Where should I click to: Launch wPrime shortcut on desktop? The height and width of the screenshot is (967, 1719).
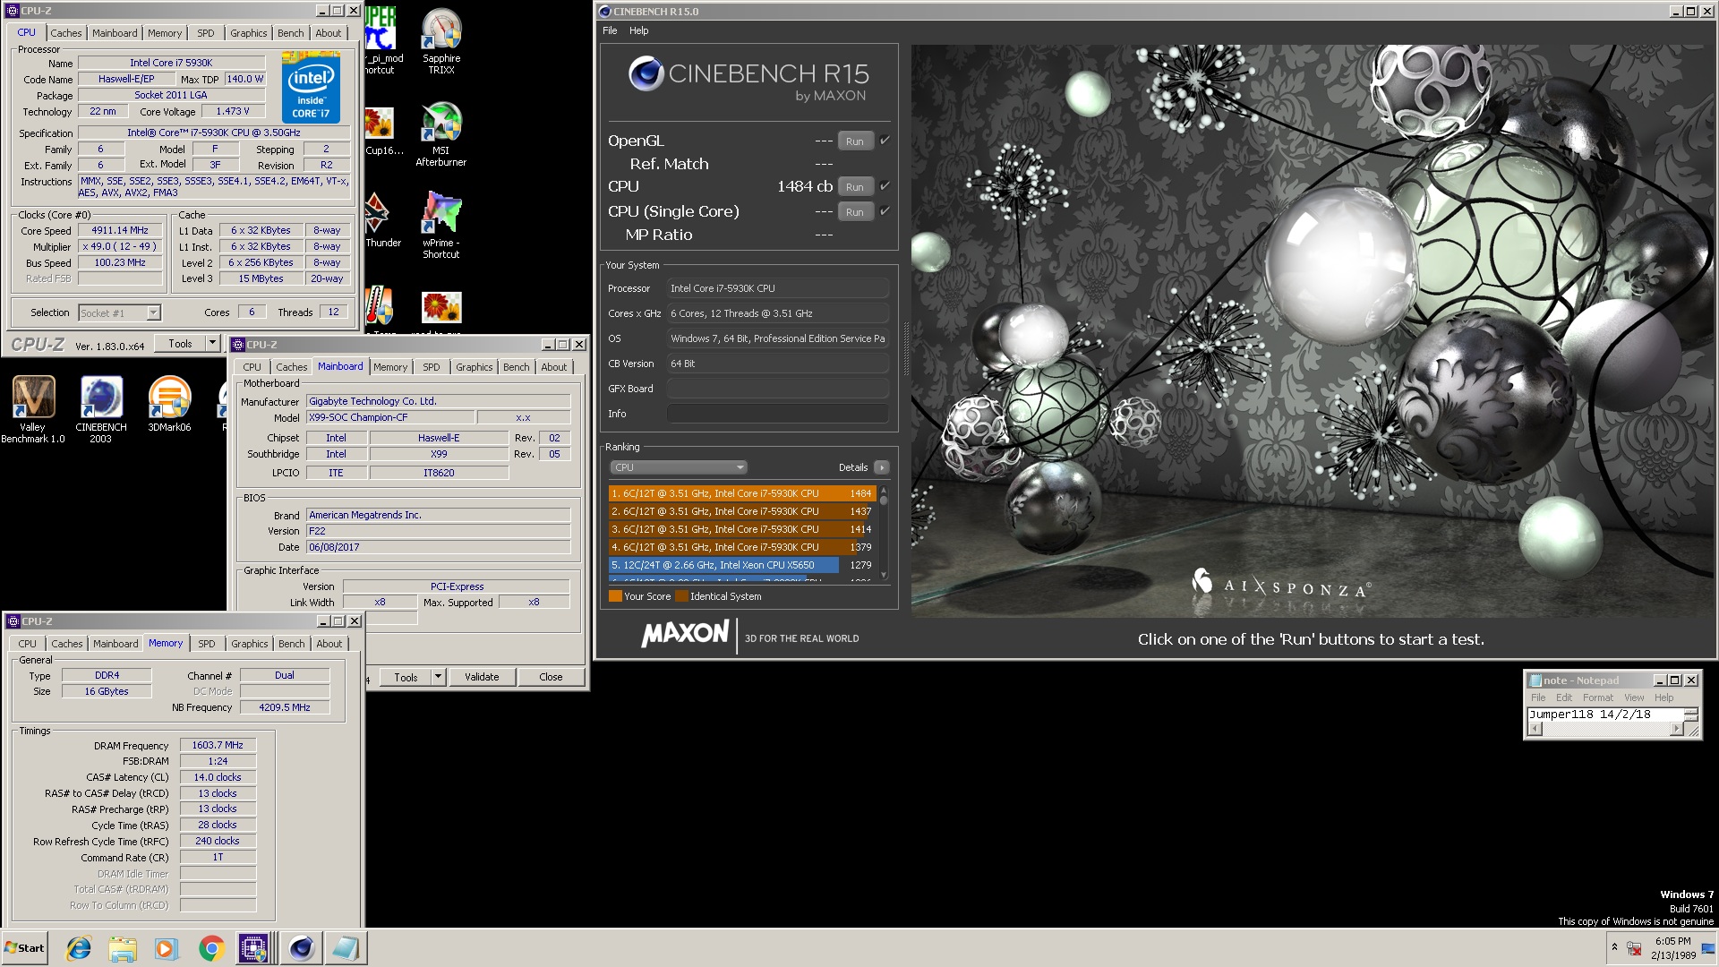pyautogui.click(x=441, y=225)
